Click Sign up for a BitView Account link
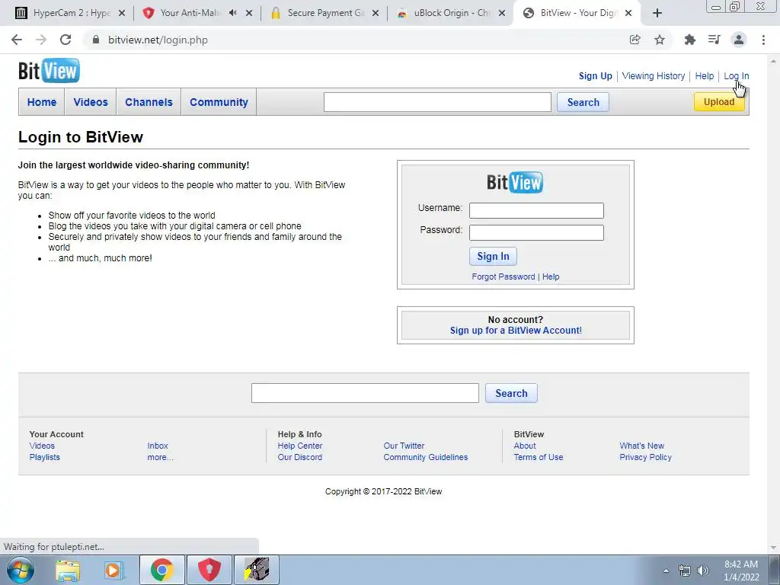The height and width of the screenshot is (585, 780). [x=516, y=331]
